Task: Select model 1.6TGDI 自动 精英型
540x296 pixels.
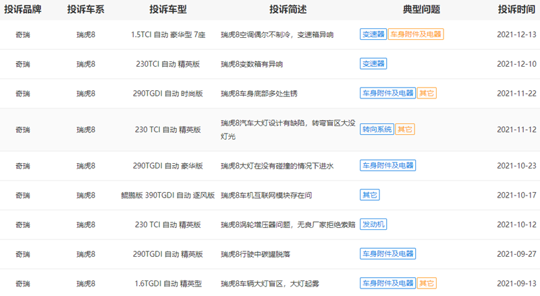Action: coord(168,284)
